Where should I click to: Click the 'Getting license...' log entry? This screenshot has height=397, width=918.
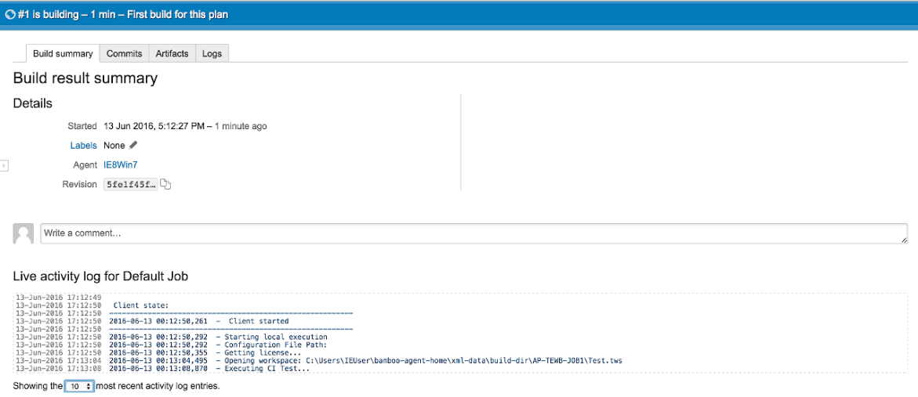coord(205,353)
